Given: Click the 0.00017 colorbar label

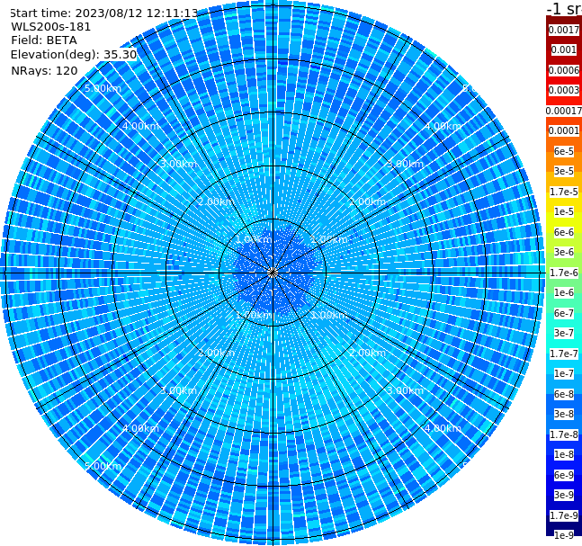Looking at the screenshot, I should tap(564, 111).
